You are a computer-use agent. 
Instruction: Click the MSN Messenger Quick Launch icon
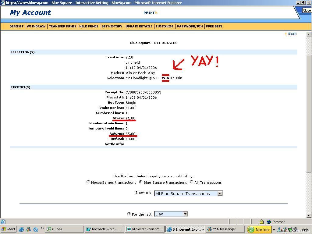pos(28,229)
